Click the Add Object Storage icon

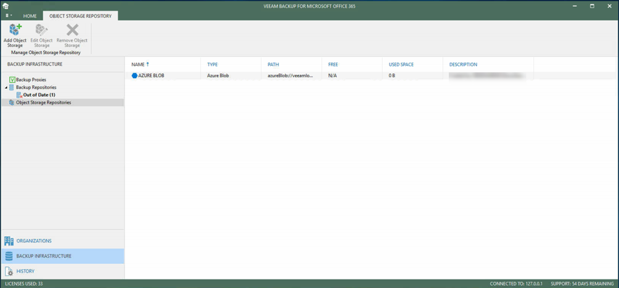[x=15, y=30]
